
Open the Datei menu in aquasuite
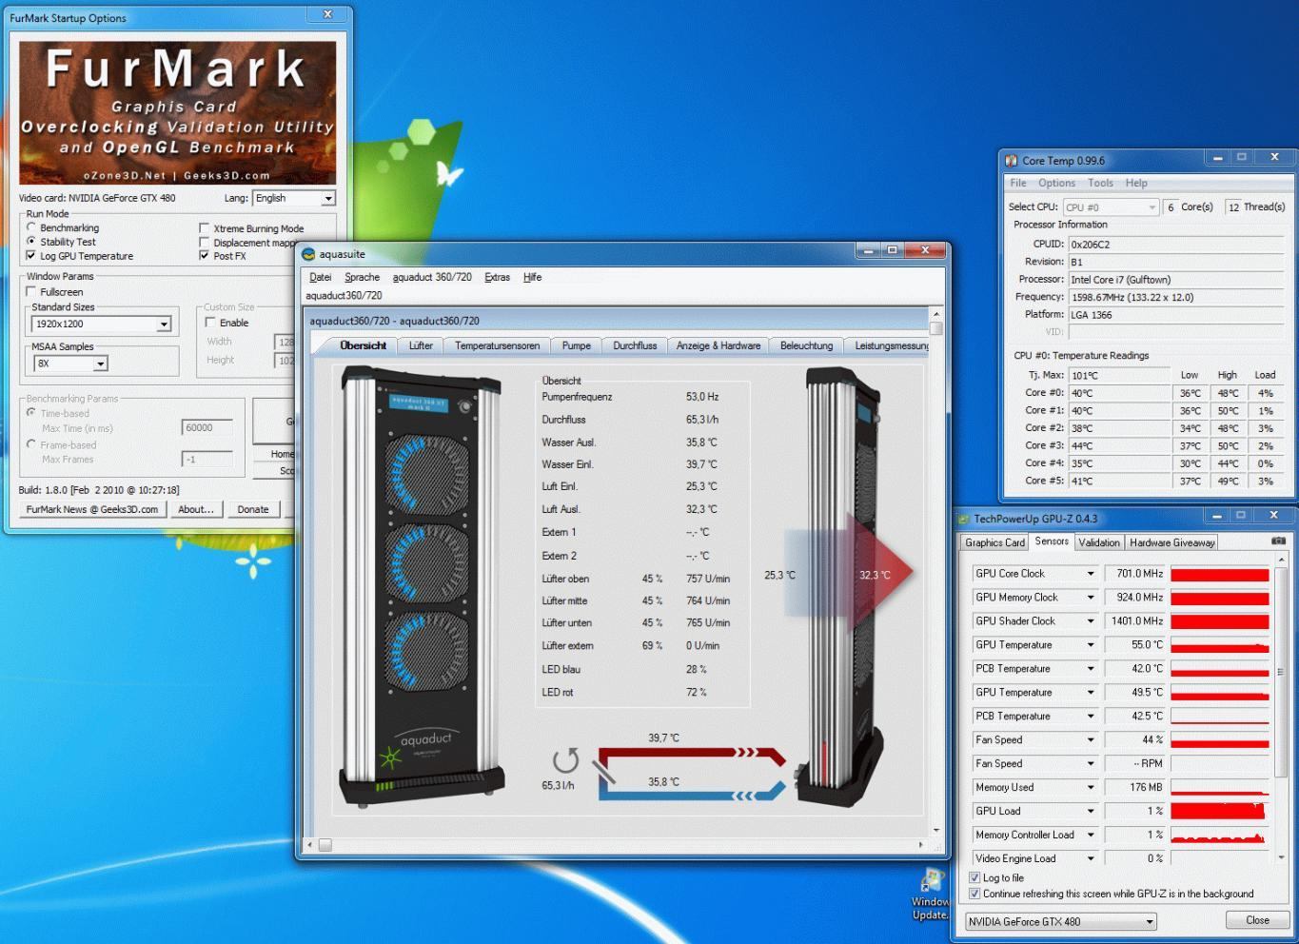tap(321, 277)
